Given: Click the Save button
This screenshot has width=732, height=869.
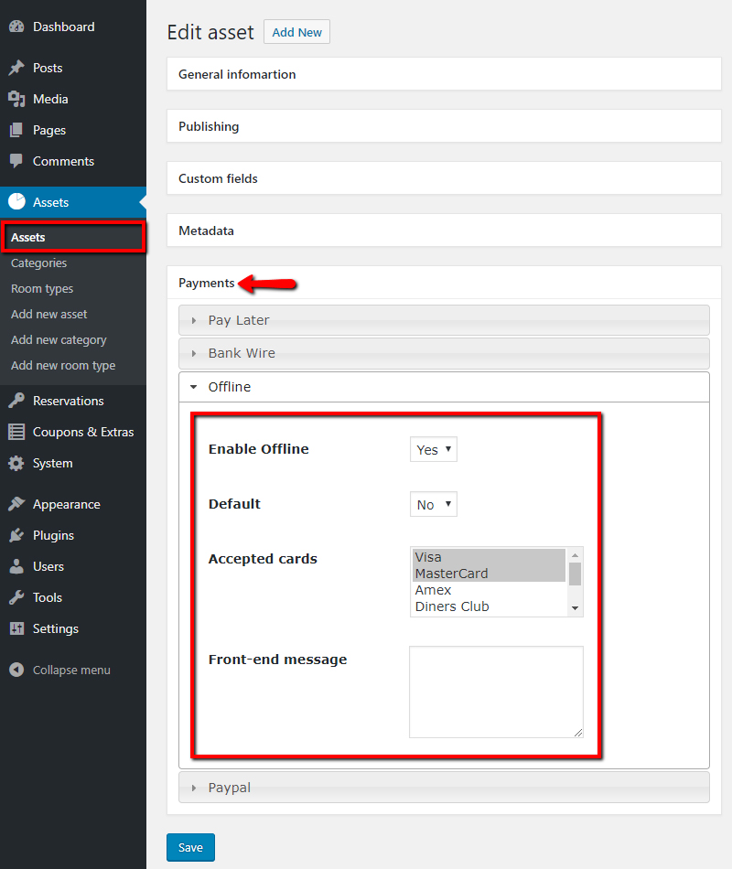Looking at the screenshot, I should [190, 847].
